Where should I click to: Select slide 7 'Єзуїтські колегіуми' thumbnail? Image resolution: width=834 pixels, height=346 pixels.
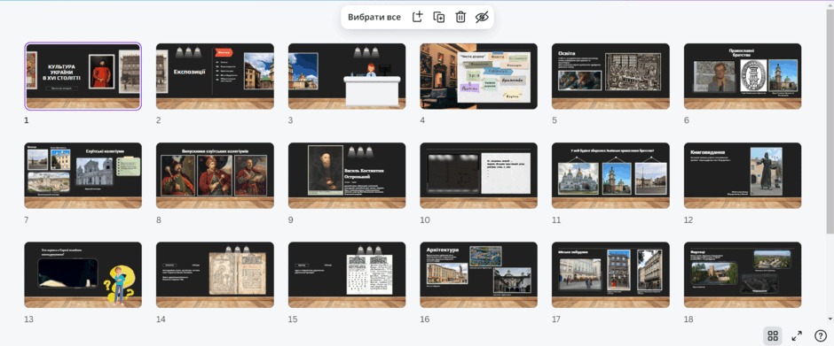pyautogui.click(x=83, y=175)
